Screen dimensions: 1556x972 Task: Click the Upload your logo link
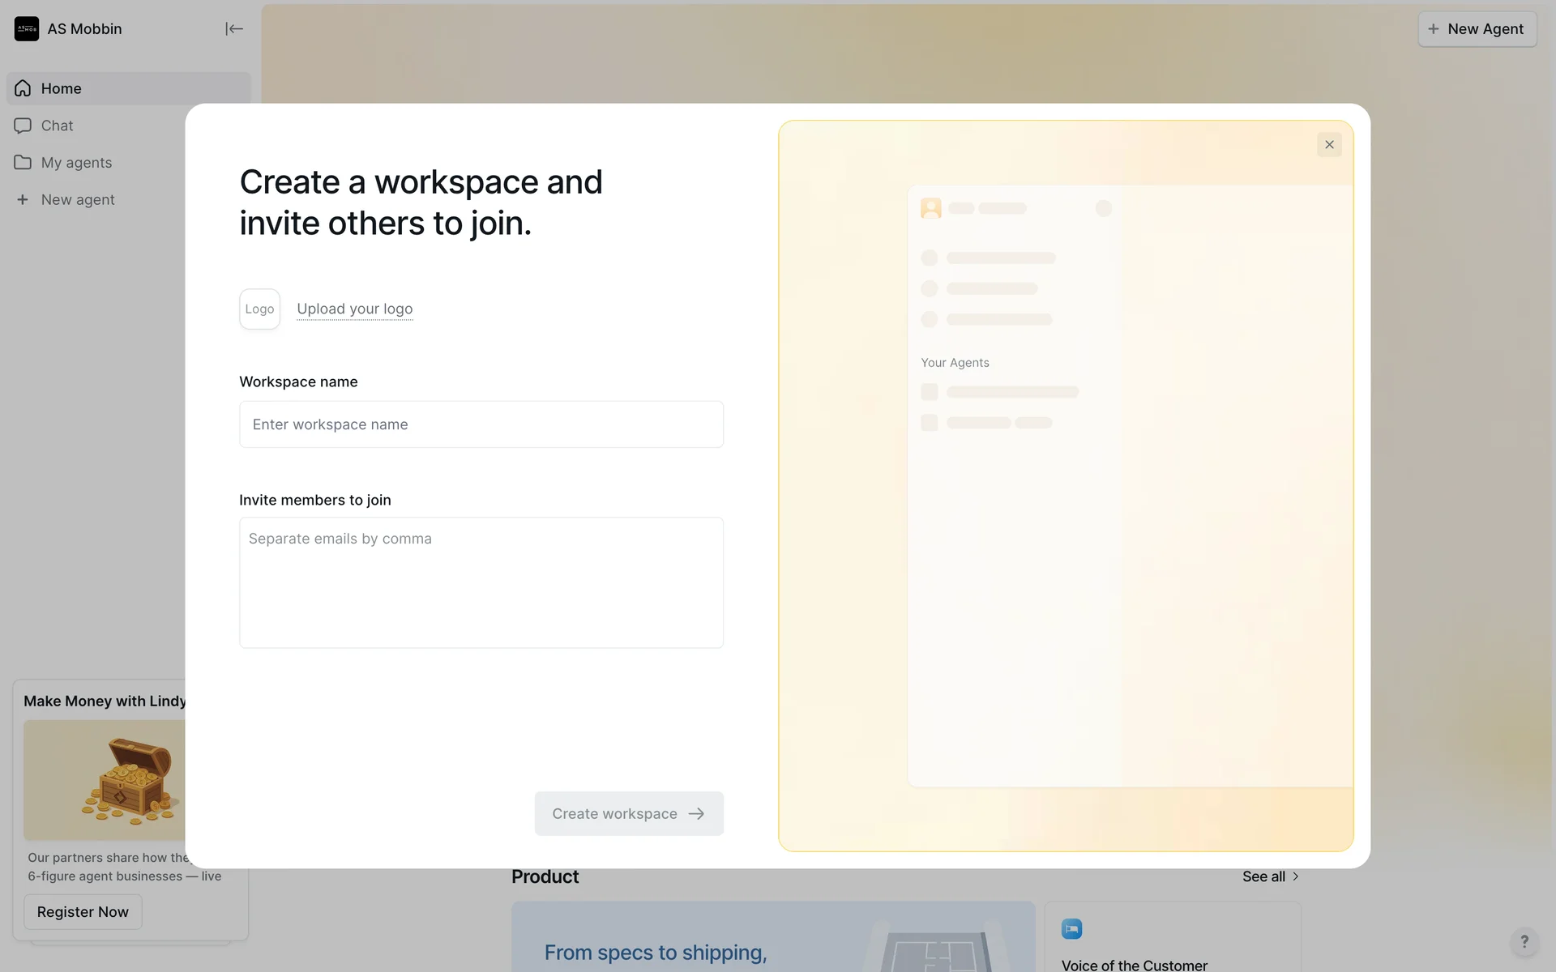(354, 309)
